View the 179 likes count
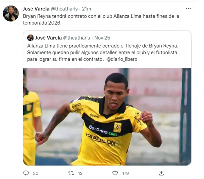Screen dimensions: 204x179 coord(125,173)
